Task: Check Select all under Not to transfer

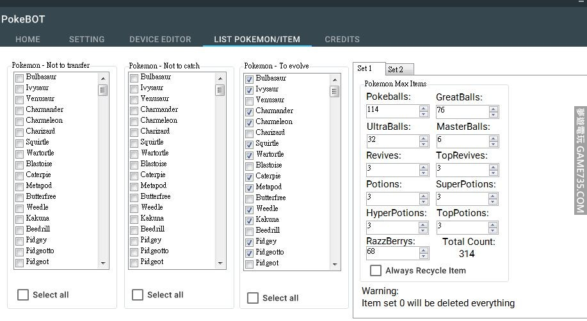Action: pyautogui.click(x=23, y=295)
